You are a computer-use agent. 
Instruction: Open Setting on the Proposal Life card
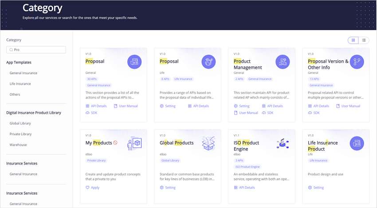coord(168,106)
